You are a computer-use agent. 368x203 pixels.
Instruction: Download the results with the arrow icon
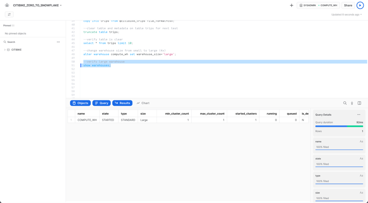(x=352, y=103)
